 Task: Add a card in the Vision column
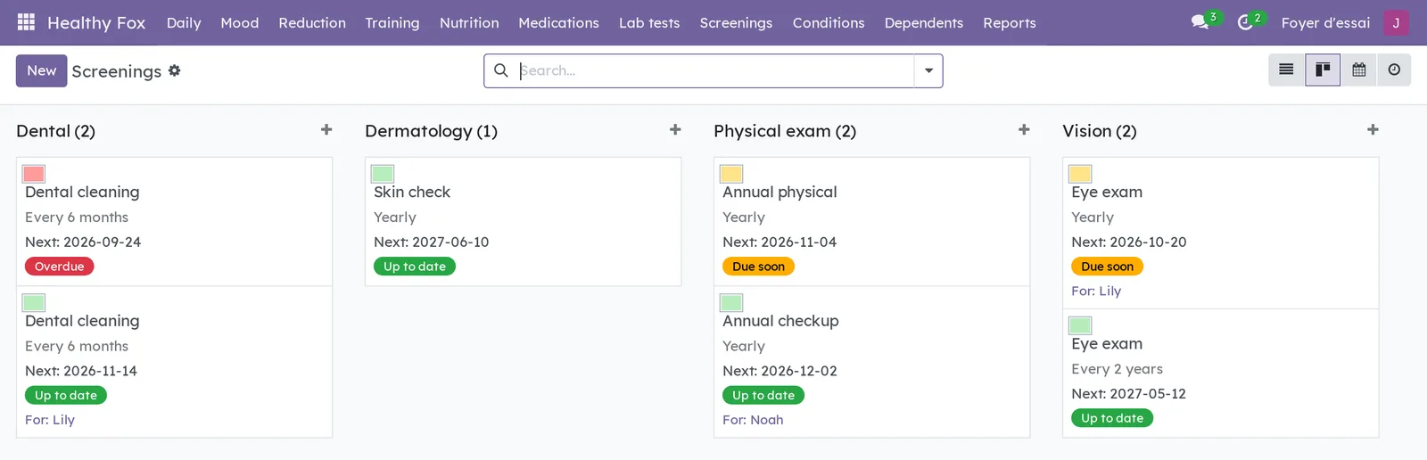pos(1373,130)
